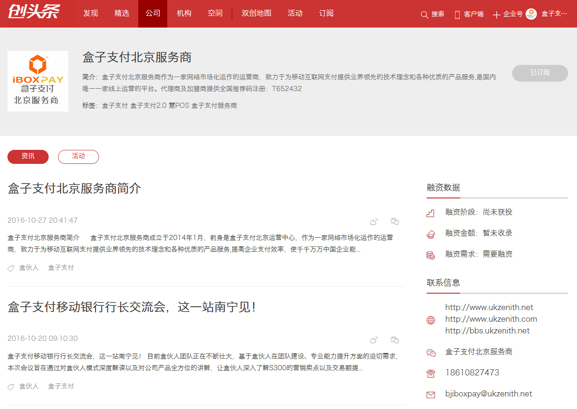Click the website globe icon

(431, 320)
